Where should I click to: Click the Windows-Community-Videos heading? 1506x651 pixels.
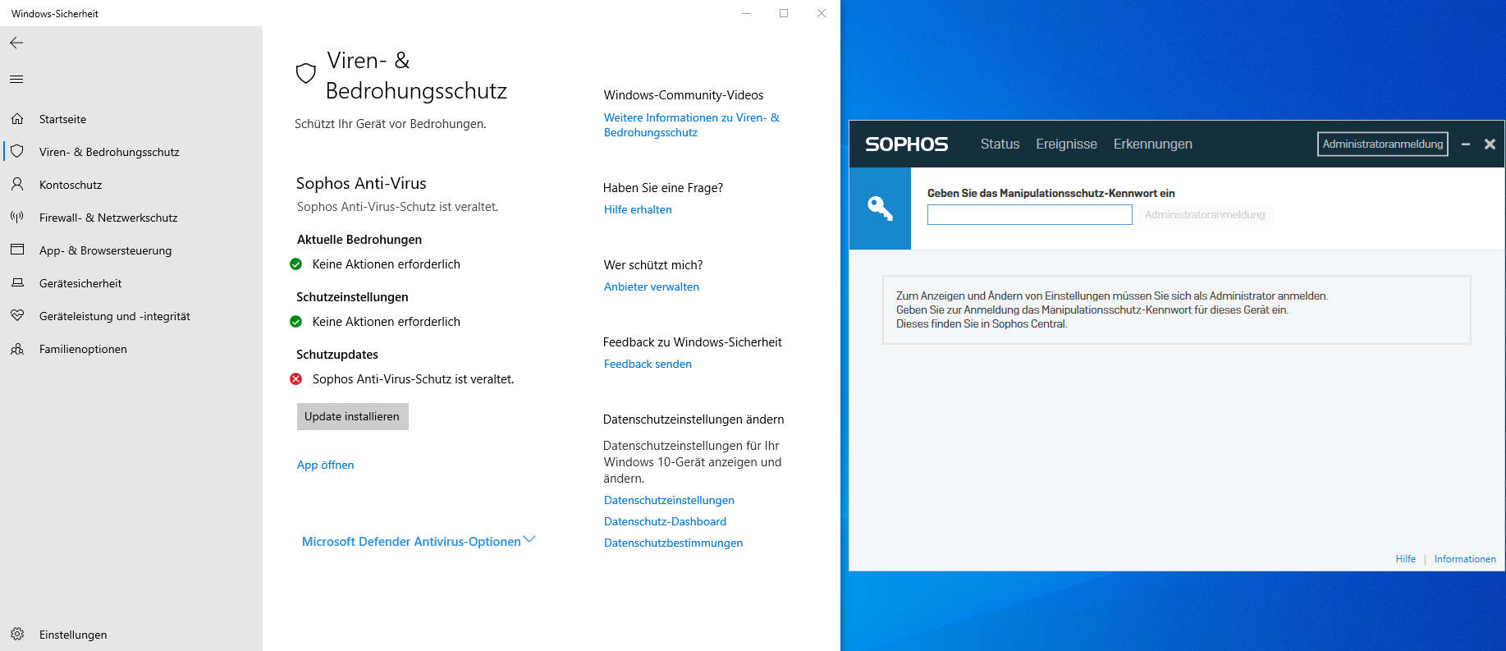(x=683, y=95)
